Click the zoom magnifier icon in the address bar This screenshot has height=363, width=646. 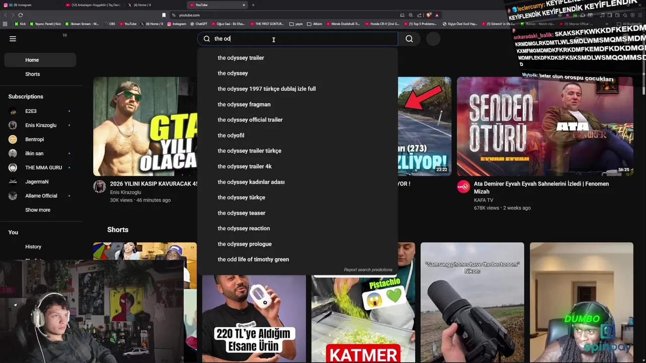(x=411, y=15)
